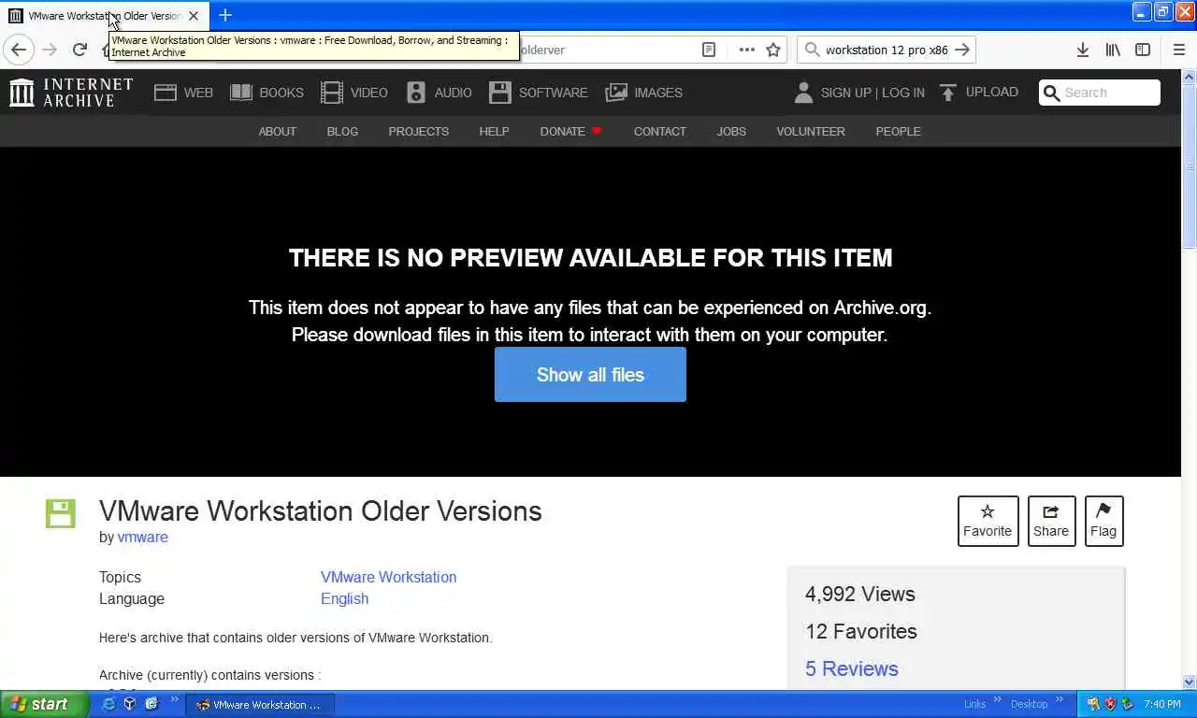
Task: Flag this item
Action: point(1103,521)
